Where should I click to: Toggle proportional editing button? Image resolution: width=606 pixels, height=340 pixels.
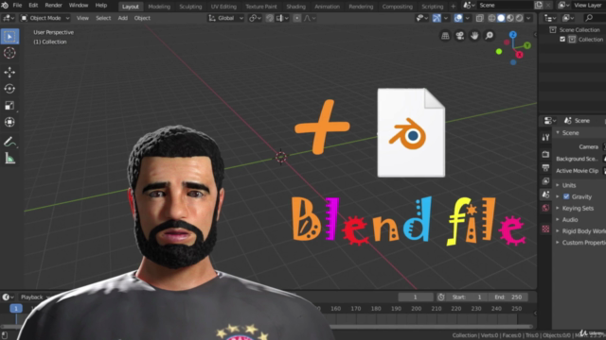point(296,18)
